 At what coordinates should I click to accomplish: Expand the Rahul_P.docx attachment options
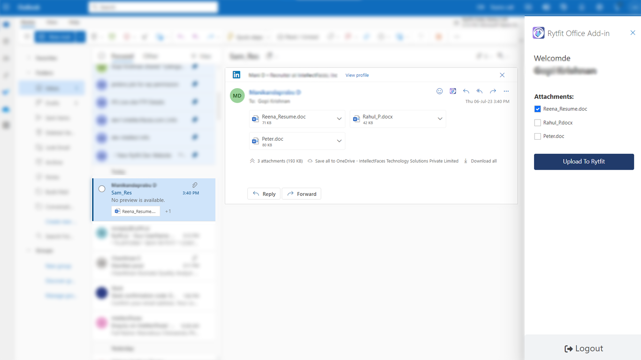(440, 119)
